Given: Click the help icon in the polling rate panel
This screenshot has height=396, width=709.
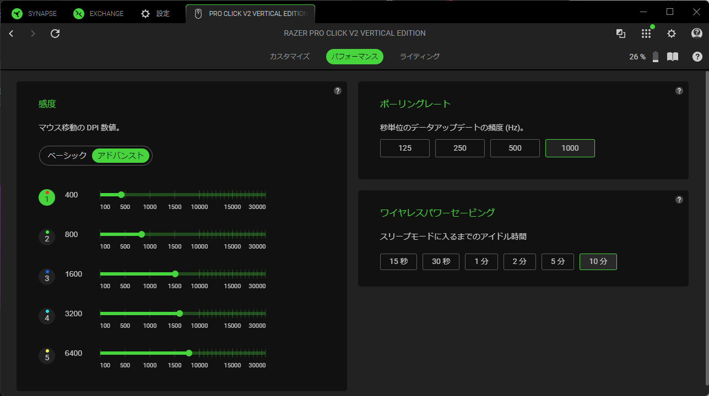Looking at the screenshot, I should point(679,91).
